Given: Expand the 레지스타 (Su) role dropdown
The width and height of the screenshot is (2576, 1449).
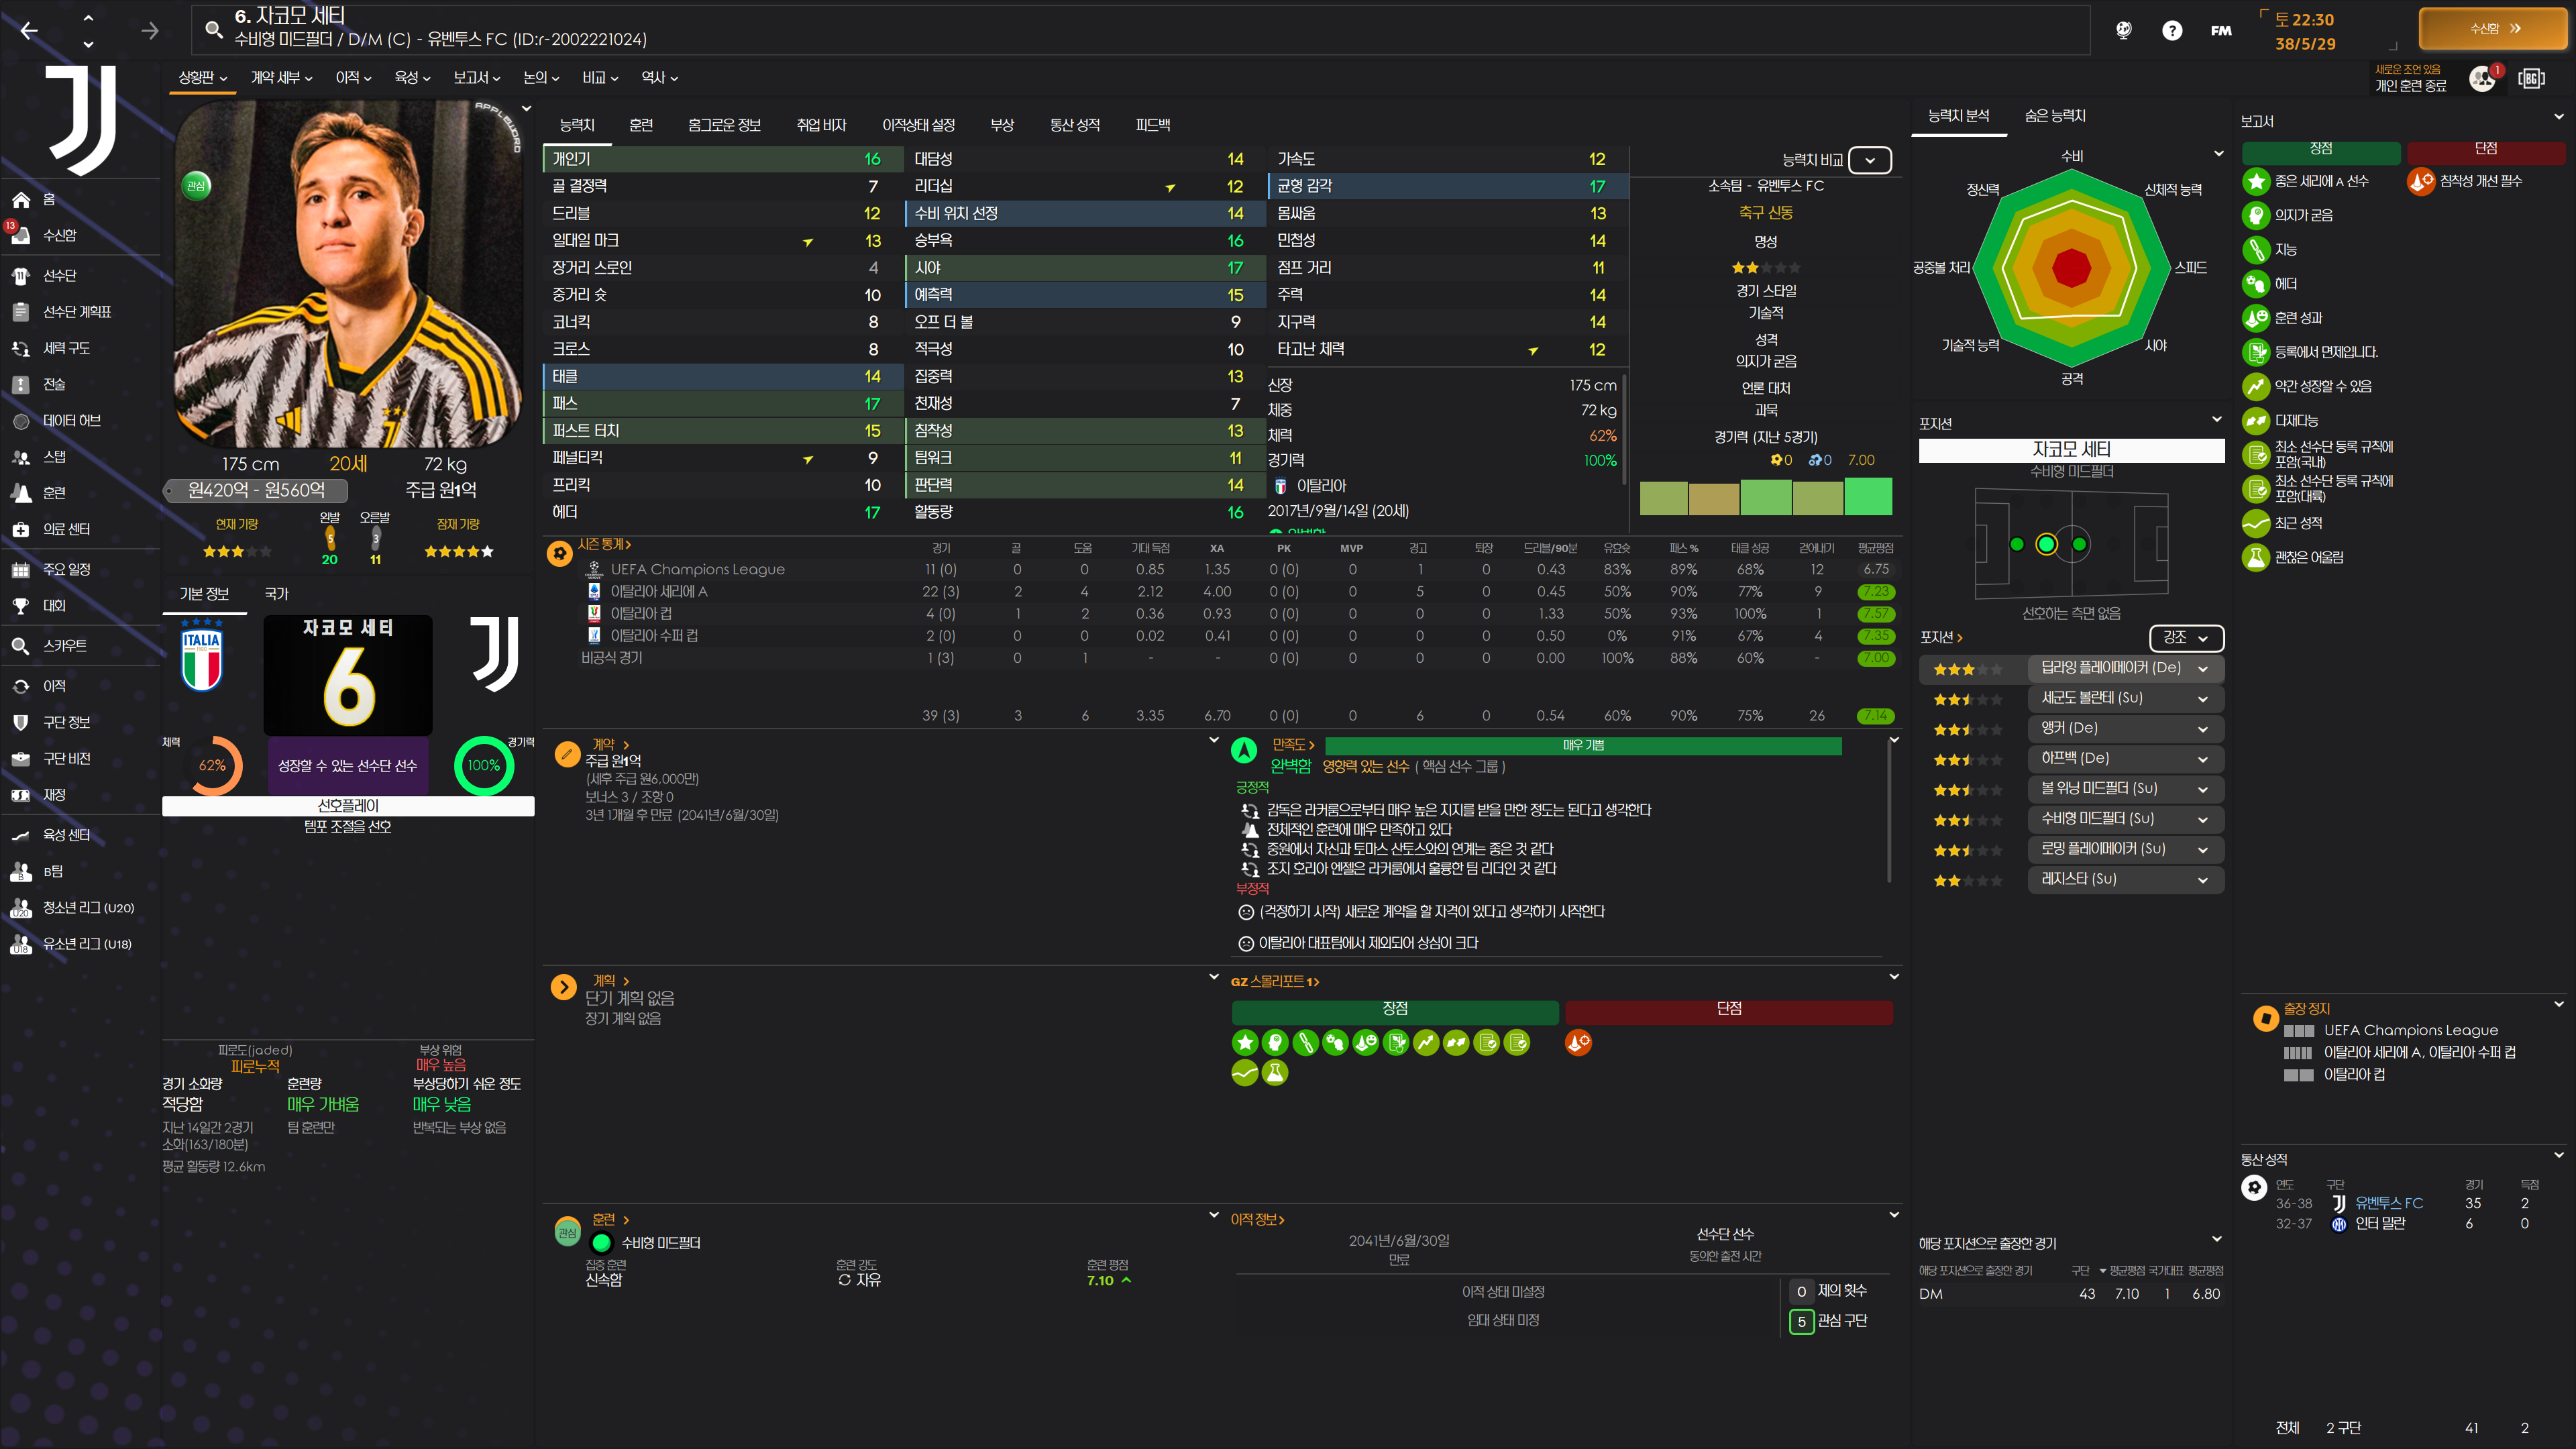Looking at the screenshot, I should click(2125, 879).
